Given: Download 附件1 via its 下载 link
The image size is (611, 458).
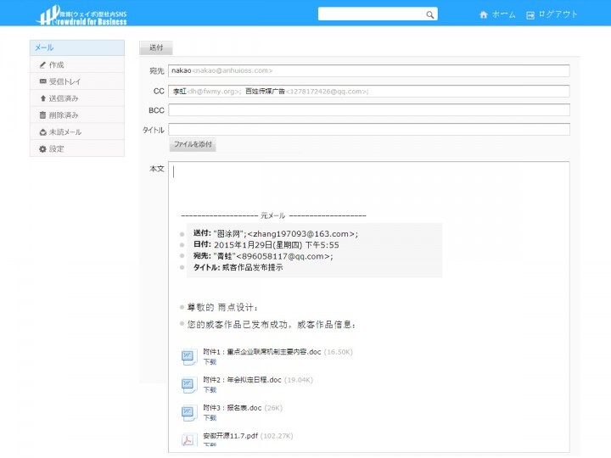Looking at the screenshot, I should click(210, 361).
